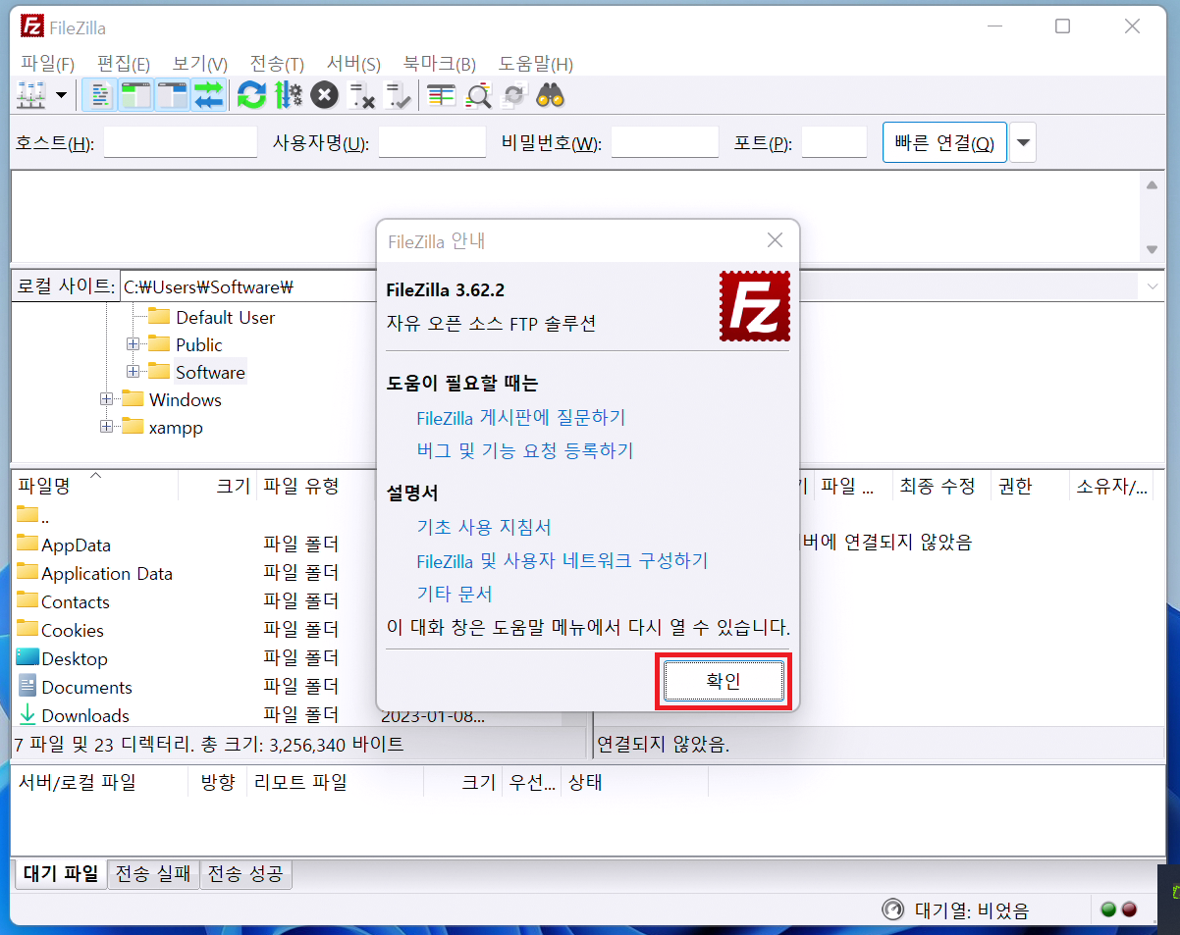Select the 대기 파일 tab
1180x935 pixels.
pyautogui.click(x=61, y=873)
